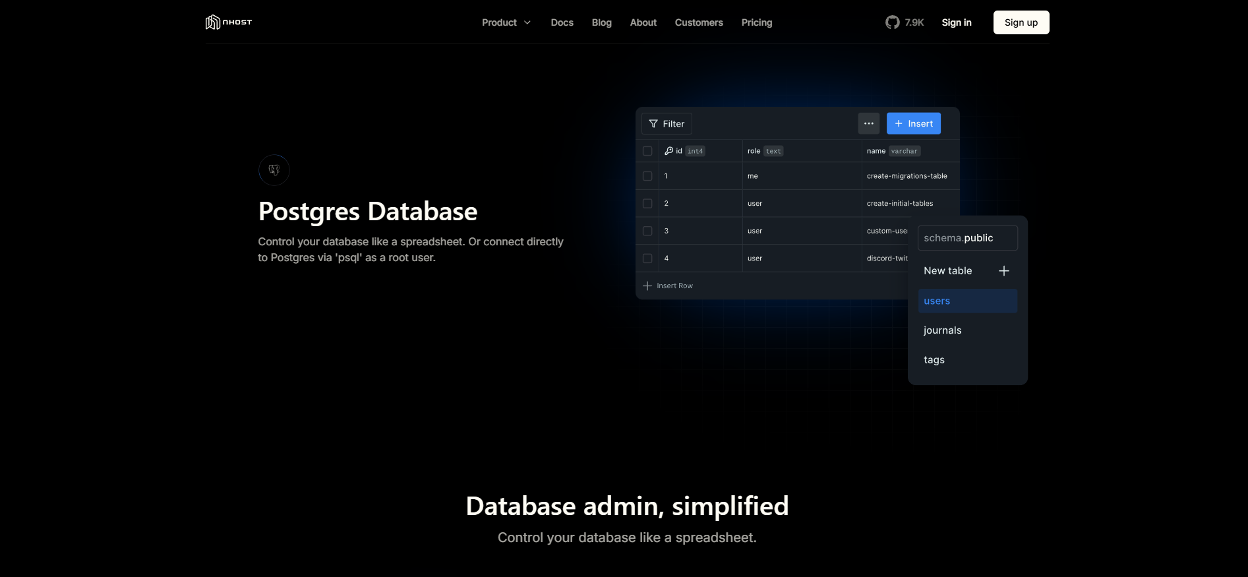This screenshot has width=1248, height=577.
Task: Click the Postgres elephant icon
Action: click(274, 170)
